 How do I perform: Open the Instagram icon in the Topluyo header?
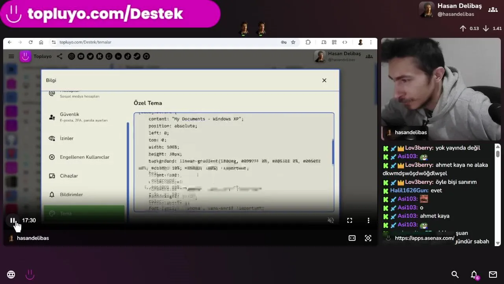click(71, 56)
